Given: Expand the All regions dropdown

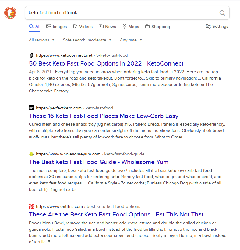Looking at the screenshot, I should pyautogui.click(x=41, y=40).
